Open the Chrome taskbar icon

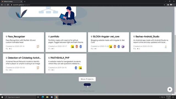[x=56, y=97]
